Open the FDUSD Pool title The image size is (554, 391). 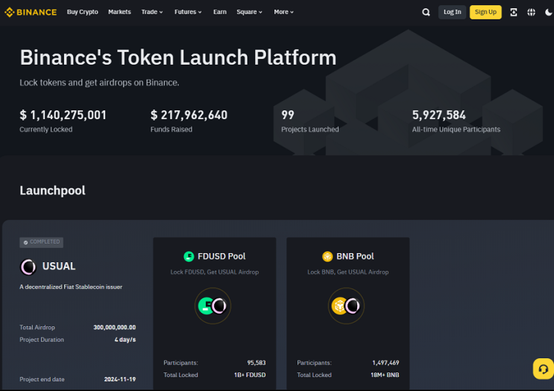221,256
